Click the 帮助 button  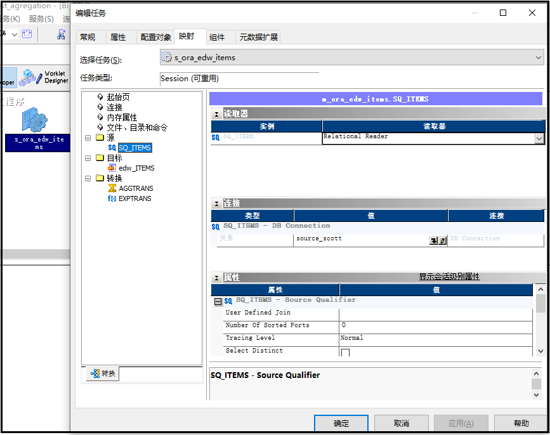click(x=521, y=423)
